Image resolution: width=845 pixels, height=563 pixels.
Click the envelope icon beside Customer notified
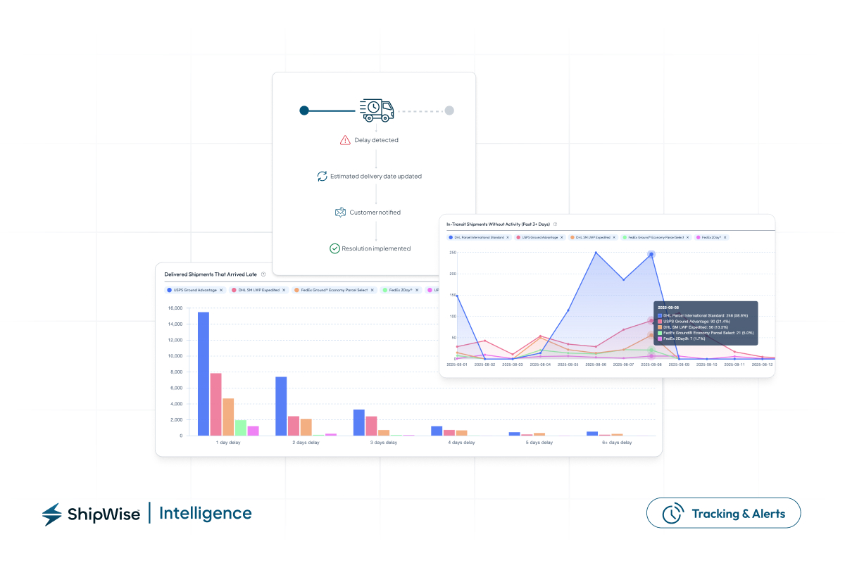[x=341, y=212]
